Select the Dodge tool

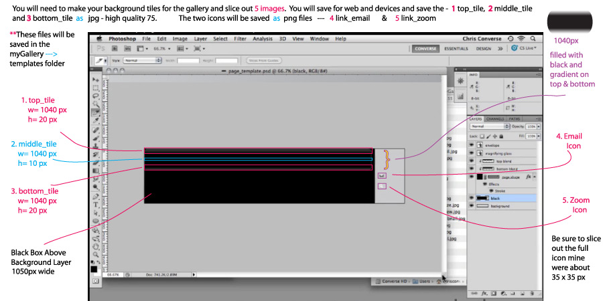click(95, 187)
